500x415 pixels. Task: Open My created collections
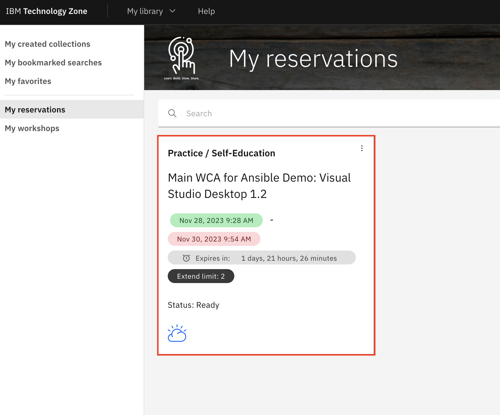(48, 44)
